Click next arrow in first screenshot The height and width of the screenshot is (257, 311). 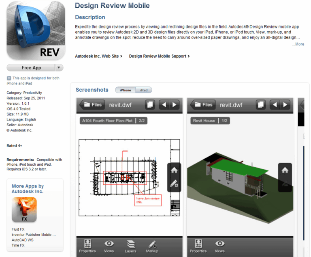[175, 105]
